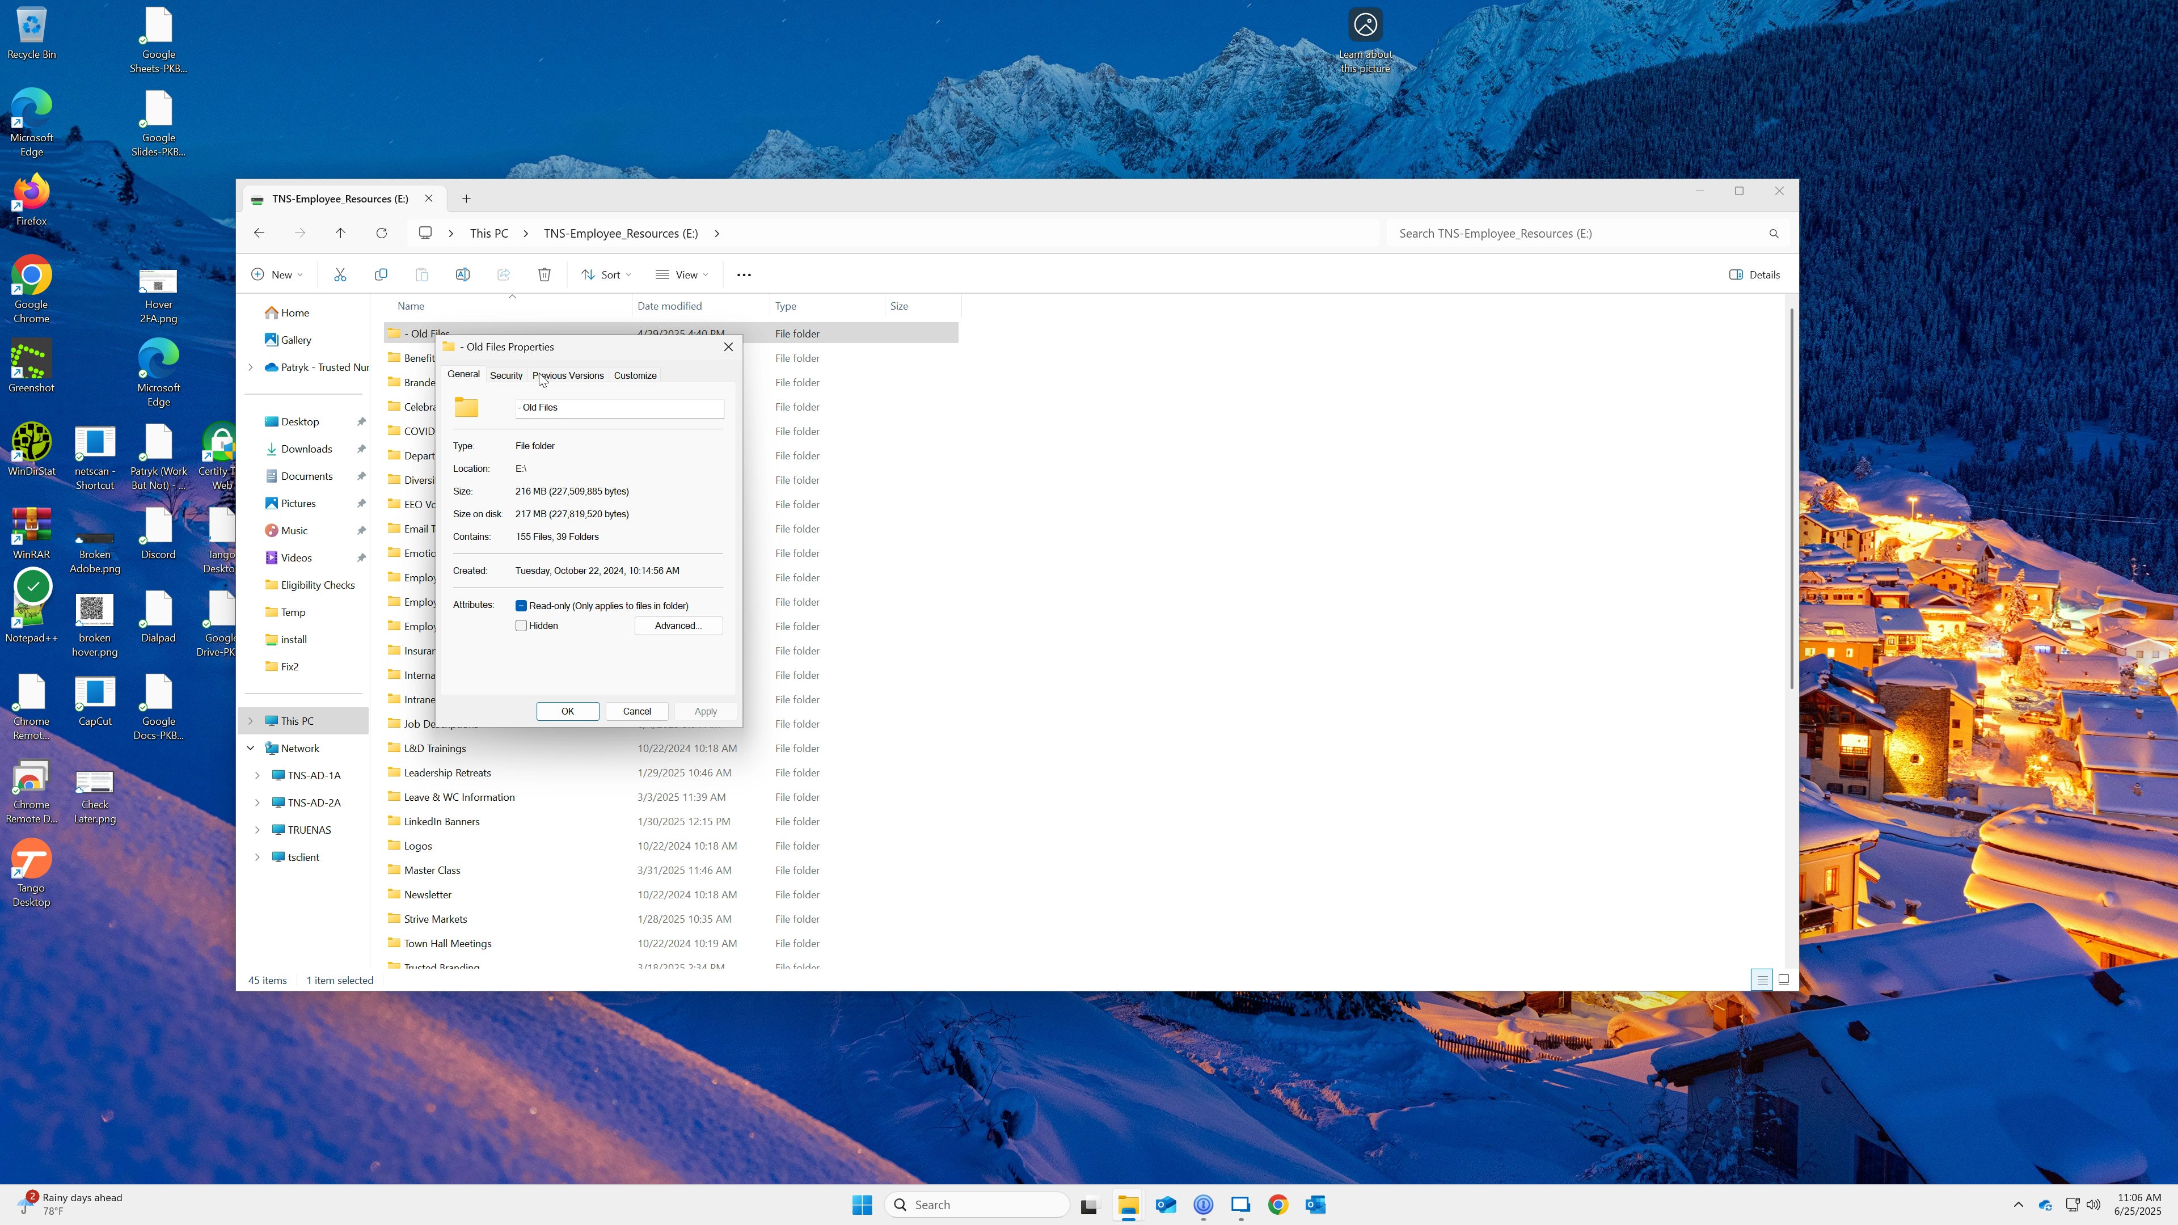Click the Refresh icon in Explorer
The image size is (2178, 1225).
pos(381,233)
